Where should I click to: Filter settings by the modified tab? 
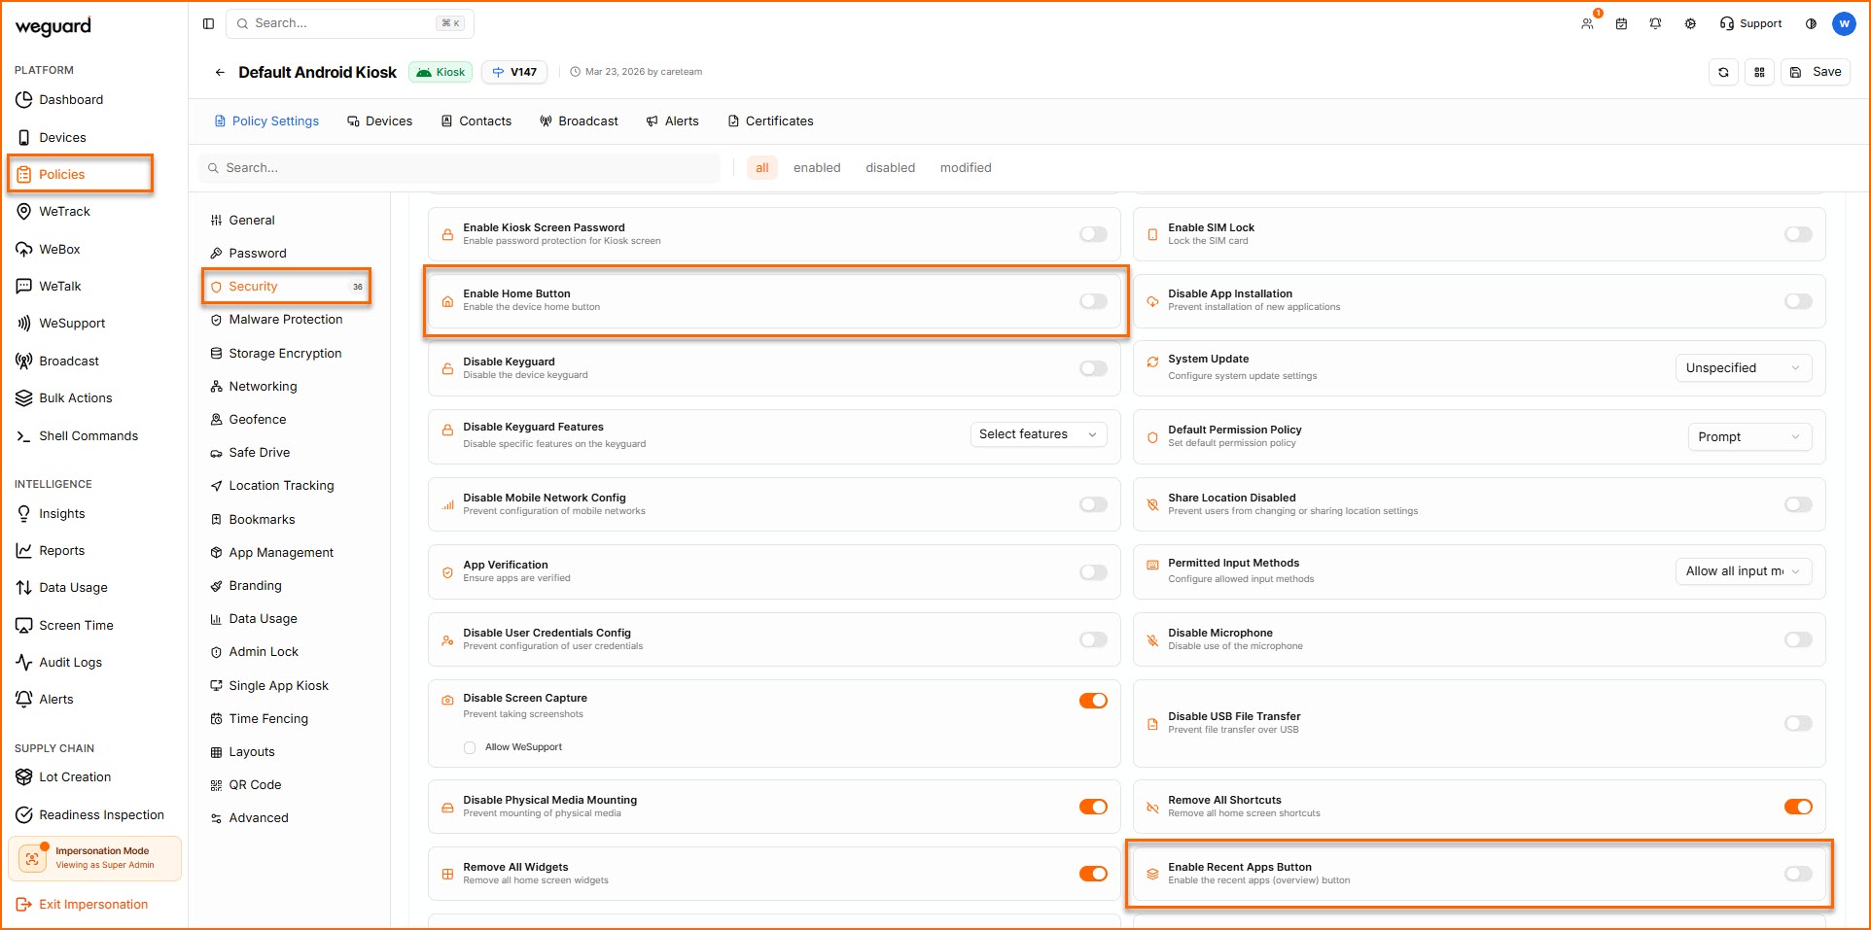pos(965,168)
